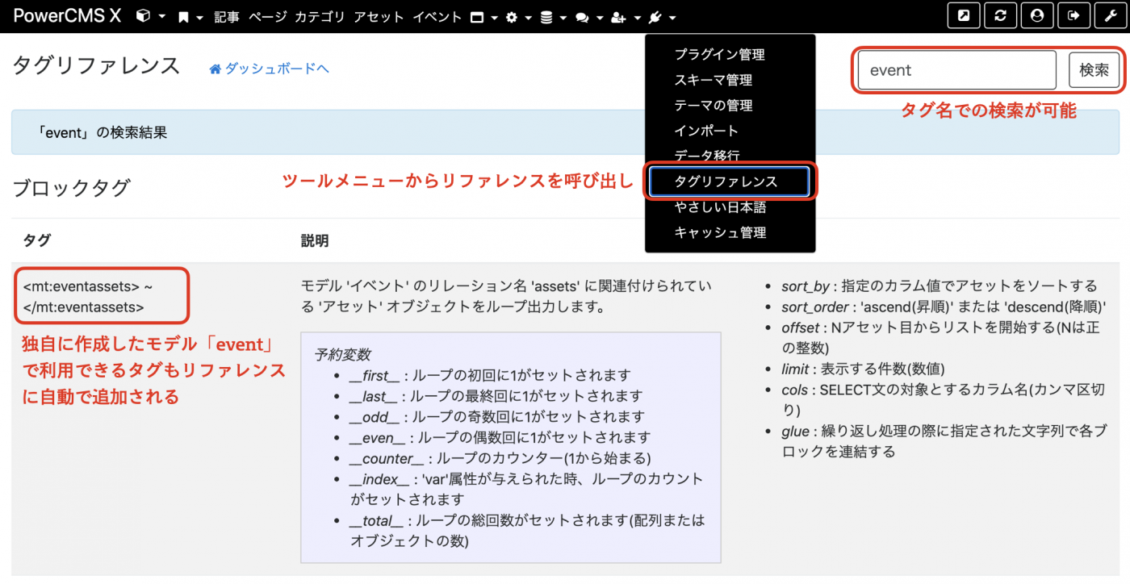The image size is (1130, 584).
Task: Click the house icon beside ダッシュボードへ
Action: coord(215,69)
